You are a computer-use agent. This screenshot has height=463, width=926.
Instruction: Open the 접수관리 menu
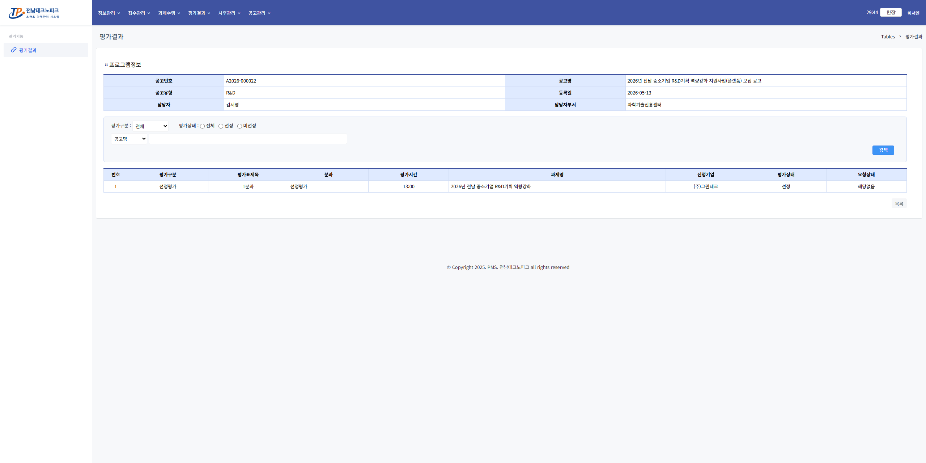(139, 13)
